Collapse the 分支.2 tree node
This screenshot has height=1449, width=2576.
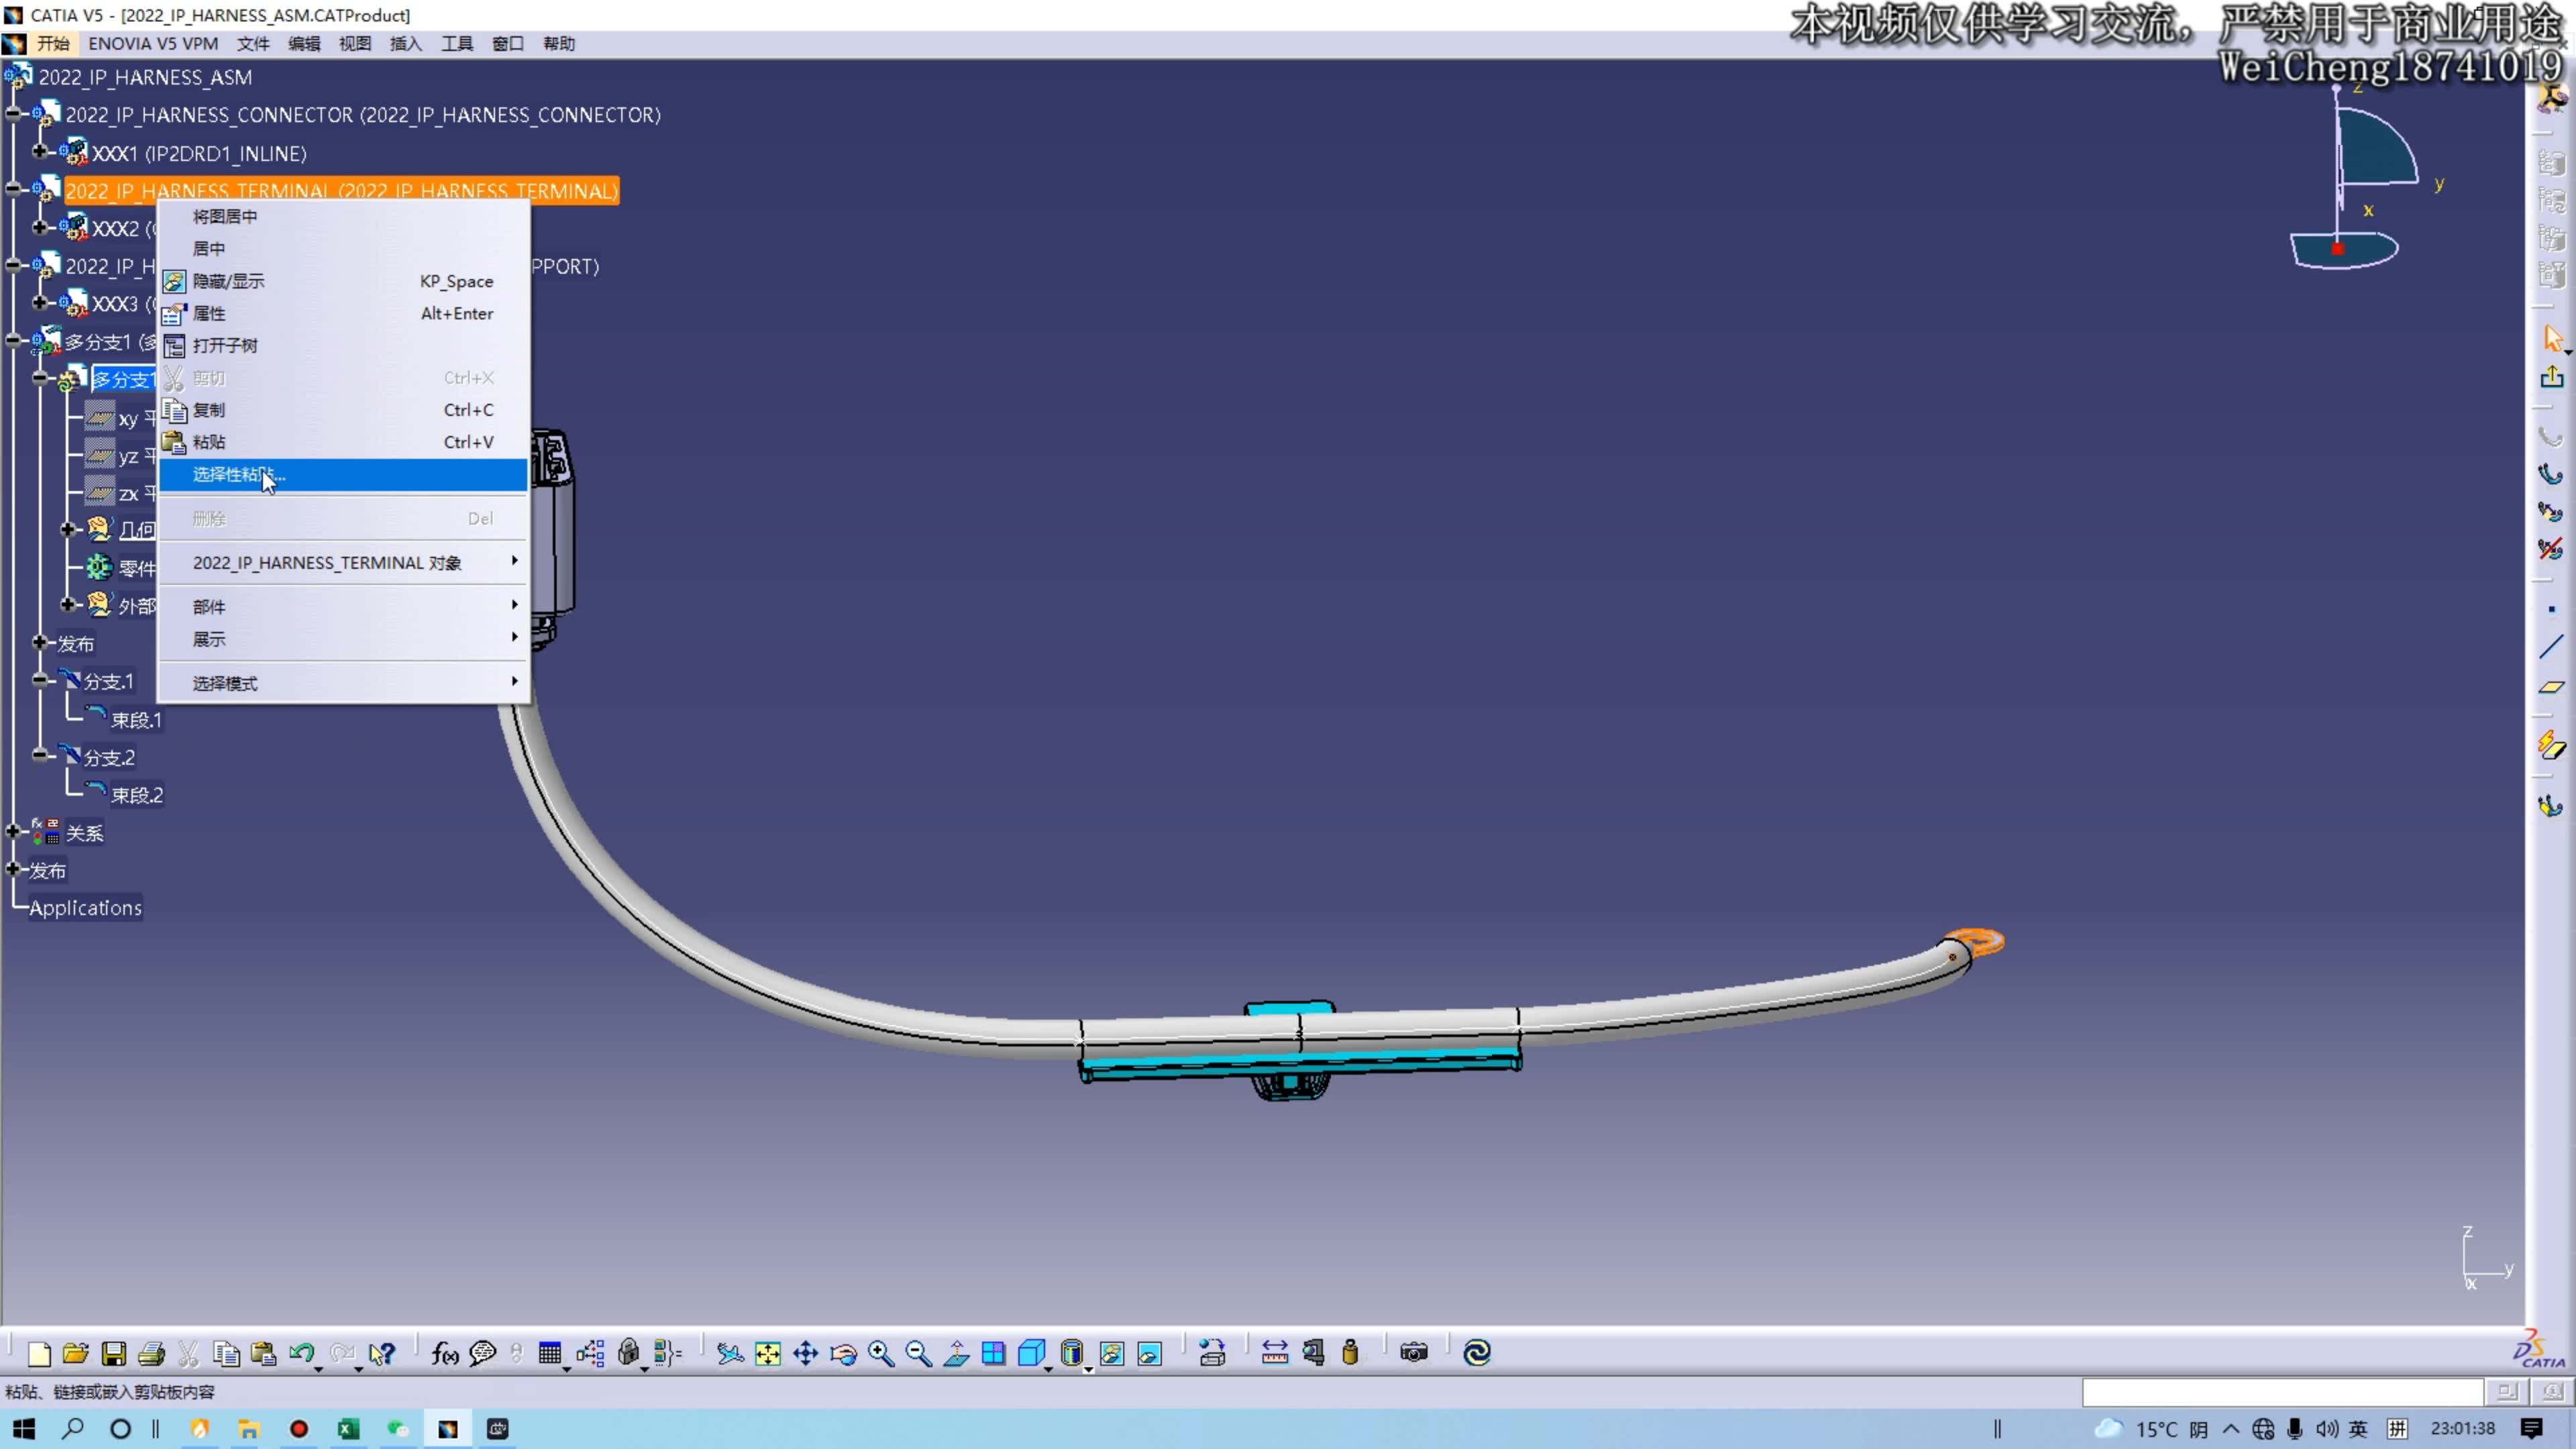tap(40, 756)
